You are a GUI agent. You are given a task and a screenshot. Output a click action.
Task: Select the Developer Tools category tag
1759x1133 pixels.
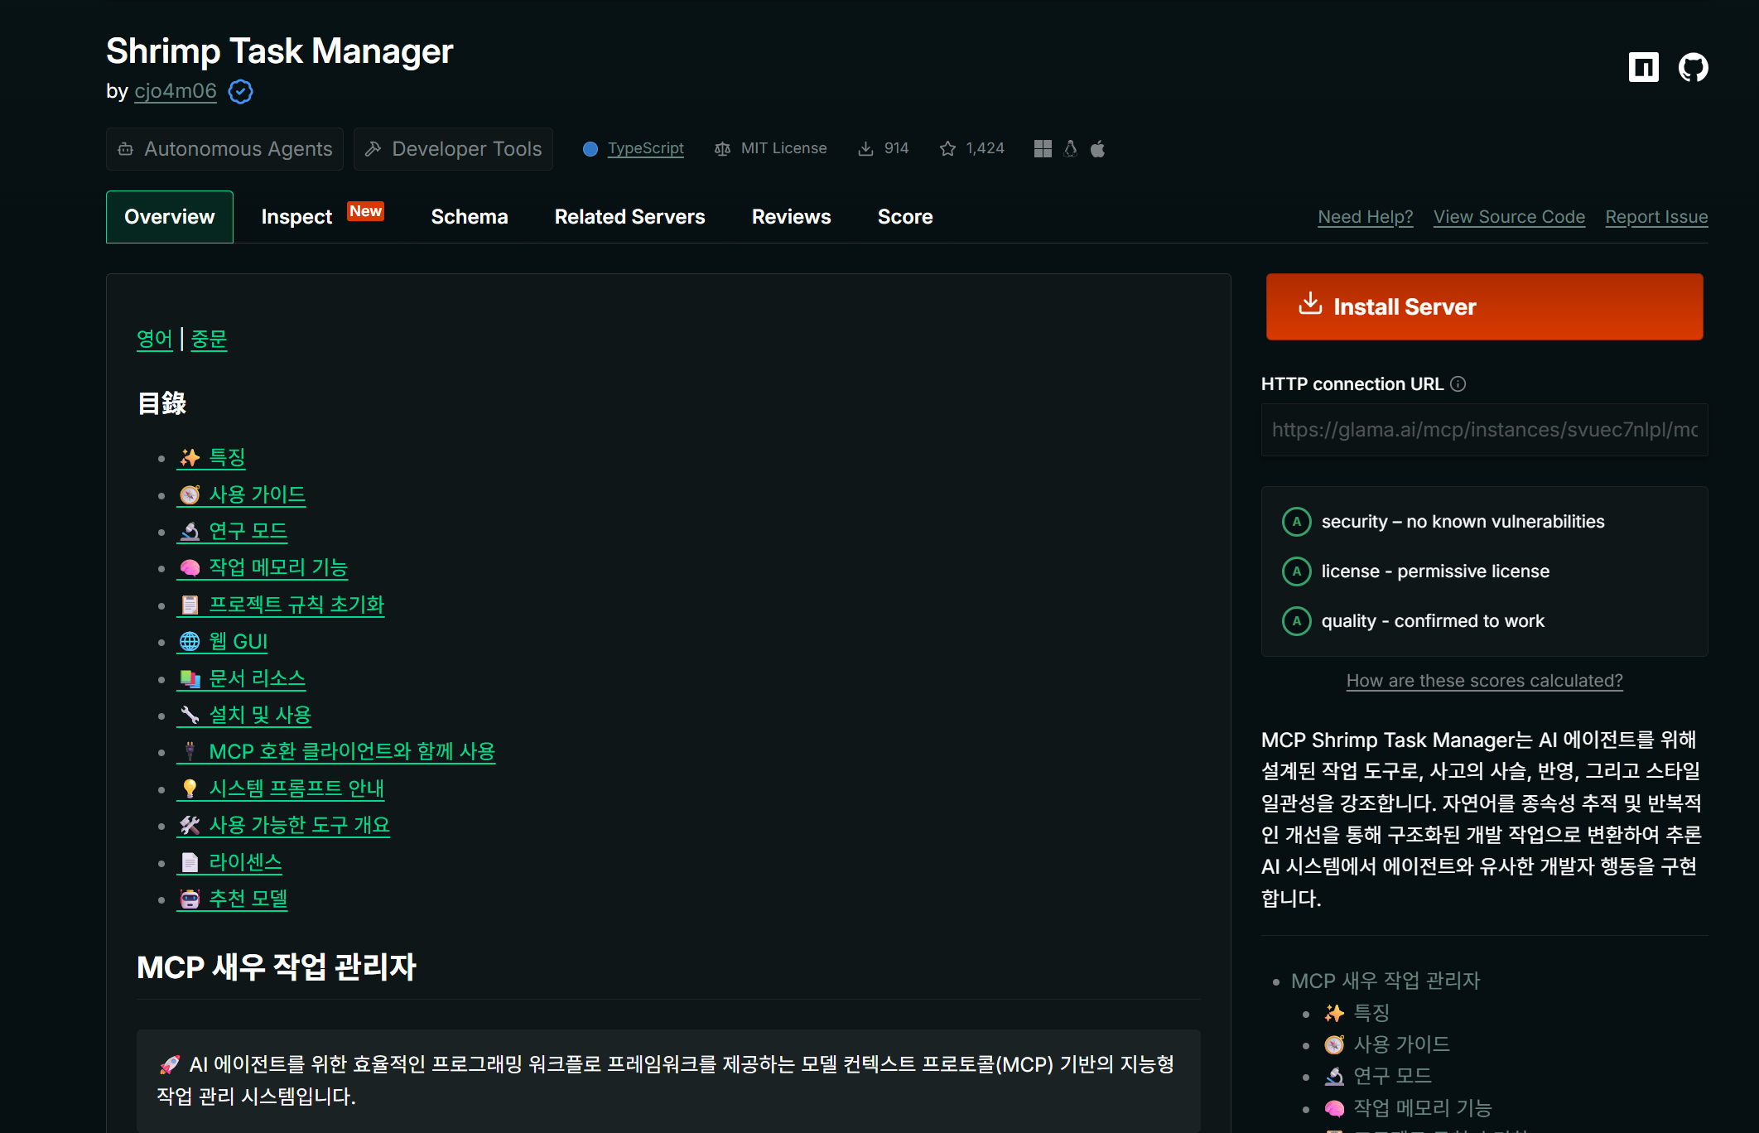pyautogui.click(x=453, y=149)
